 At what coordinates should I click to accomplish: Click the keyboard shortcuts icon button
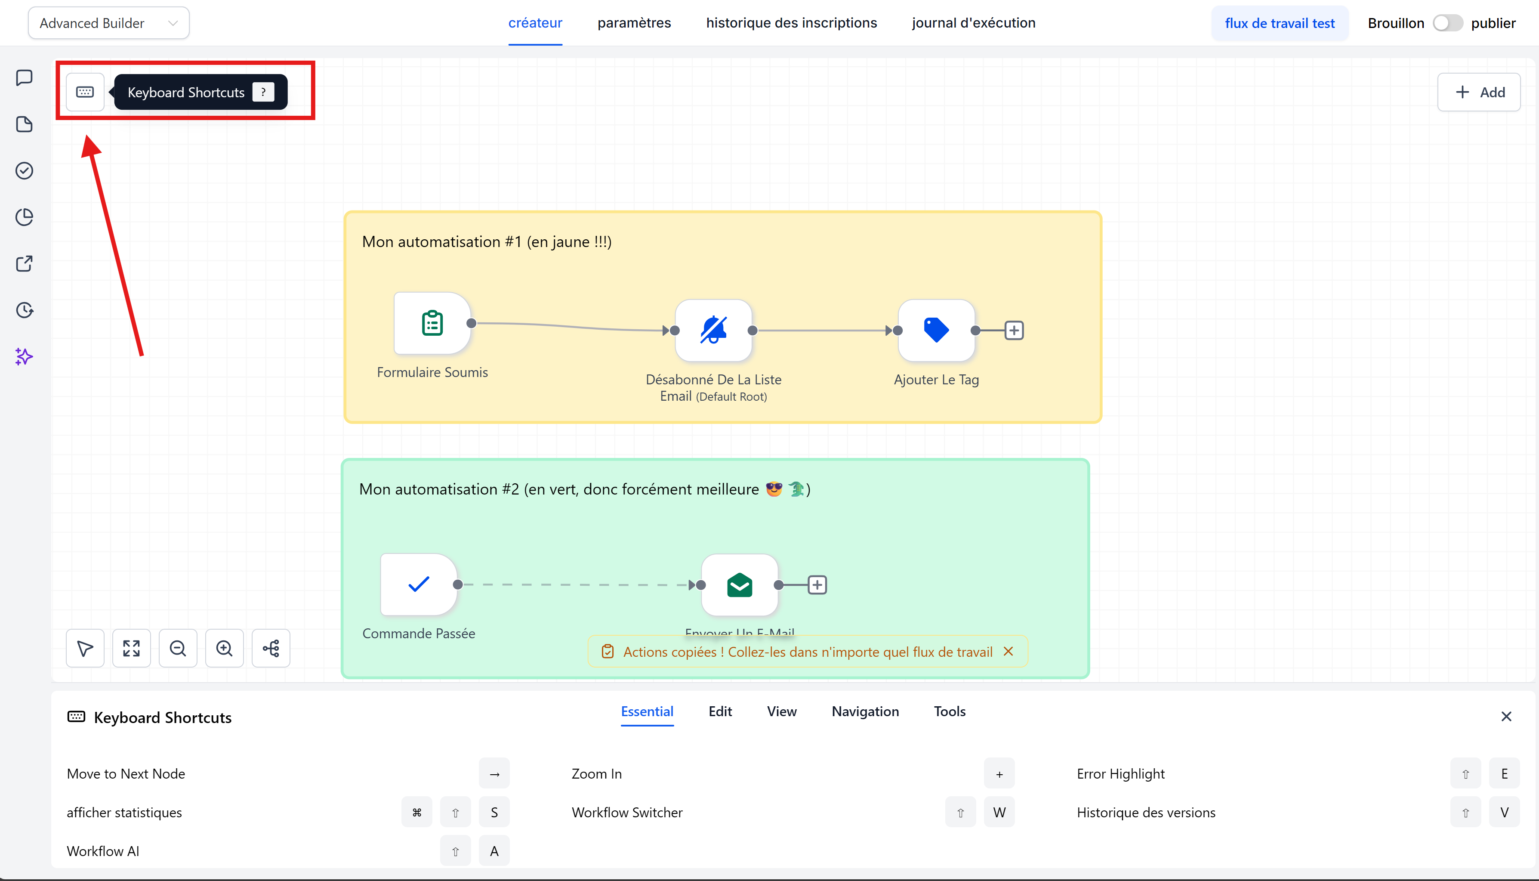pyautogui.click(x=85, y=92)
